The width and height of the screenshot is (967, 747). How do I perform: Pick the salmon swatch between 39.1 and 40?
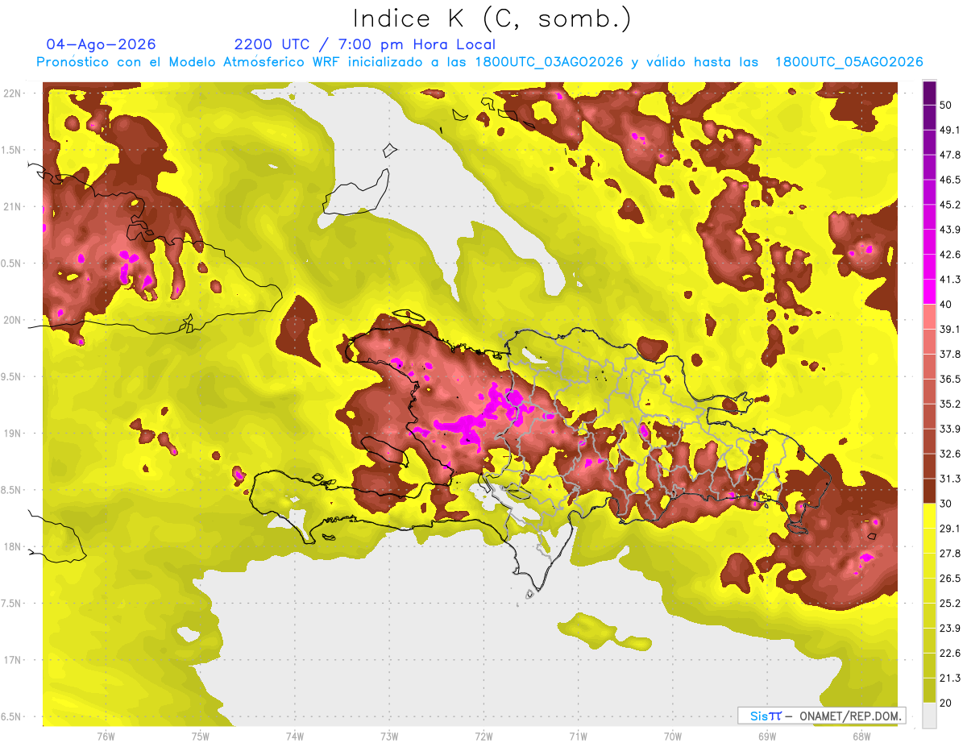[x=929, y=317]
